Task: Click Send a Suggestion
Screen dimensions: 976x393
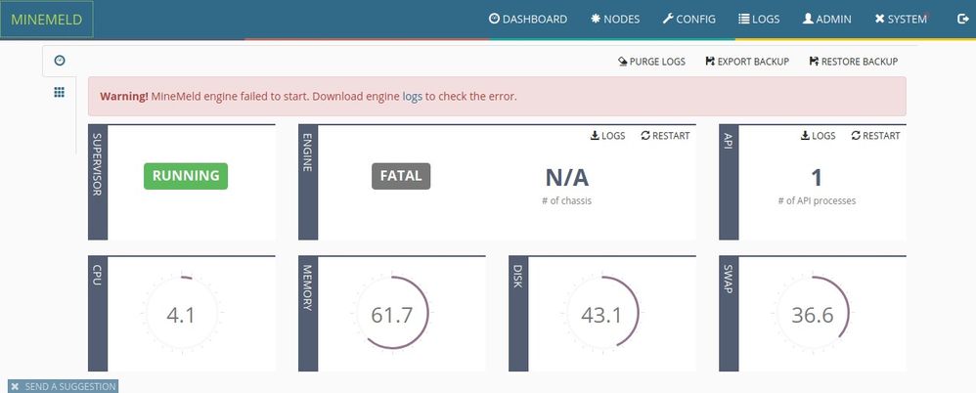Action: coord(64,386)
